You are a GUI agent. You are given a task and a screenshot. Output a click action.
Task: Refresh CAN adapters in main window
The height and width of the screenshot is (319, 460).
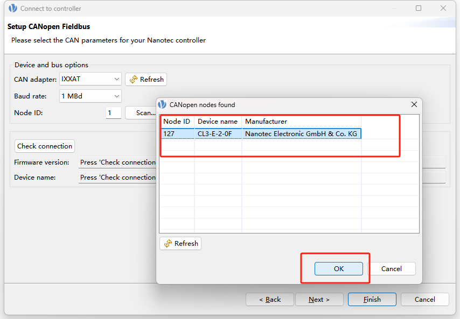click(146, 80)
